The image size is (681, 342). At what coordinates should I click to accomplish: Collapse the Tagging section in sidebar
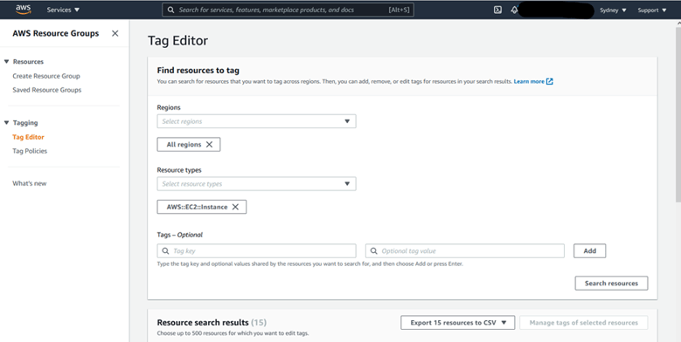(x=6, y=123)
